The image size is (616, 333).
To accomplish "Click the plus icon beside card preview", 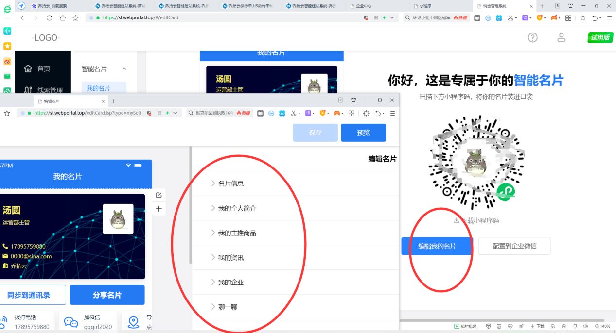I will pos(158,209).
